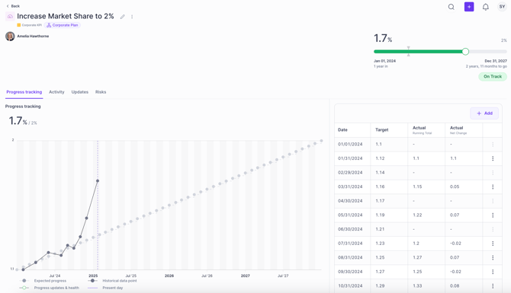This screenshot has height=293, width=511.
Task: Open row menu for 08/31/2024
Action: [x=493, y=257]
